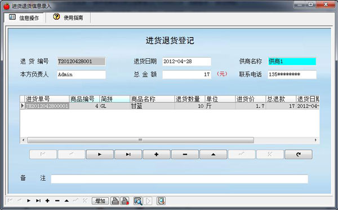Click the large plus insert-record button
The image size is (338, 210).
(x=157, y=154)
